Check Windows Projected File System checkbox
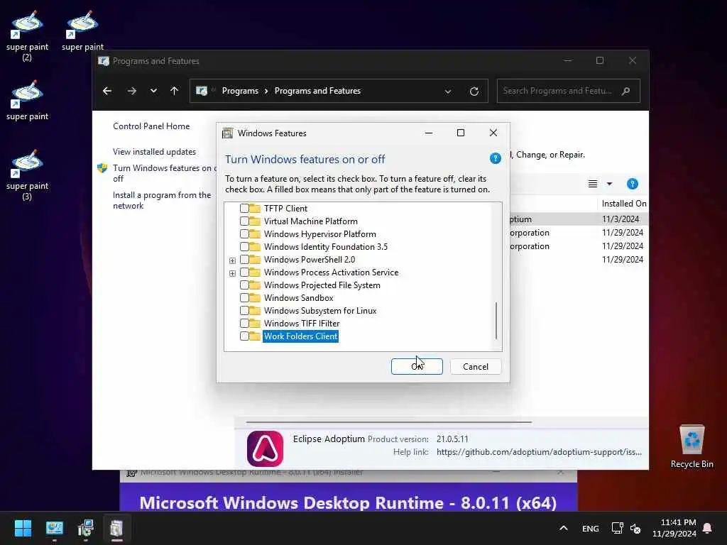The image size is (727, 545). [x=244, y=285]
